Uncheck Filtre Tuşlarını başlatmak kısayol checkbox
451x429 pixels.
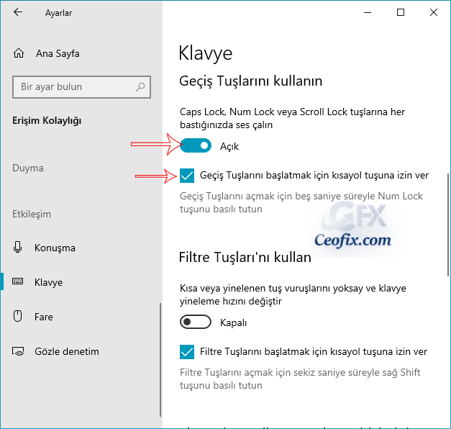coord(187,351)
